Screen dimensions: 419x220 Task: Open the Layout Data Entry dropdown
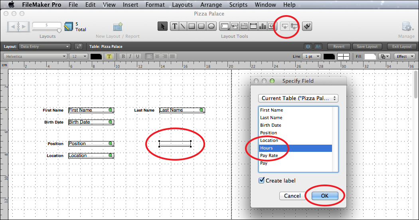(x=44, y=47)
